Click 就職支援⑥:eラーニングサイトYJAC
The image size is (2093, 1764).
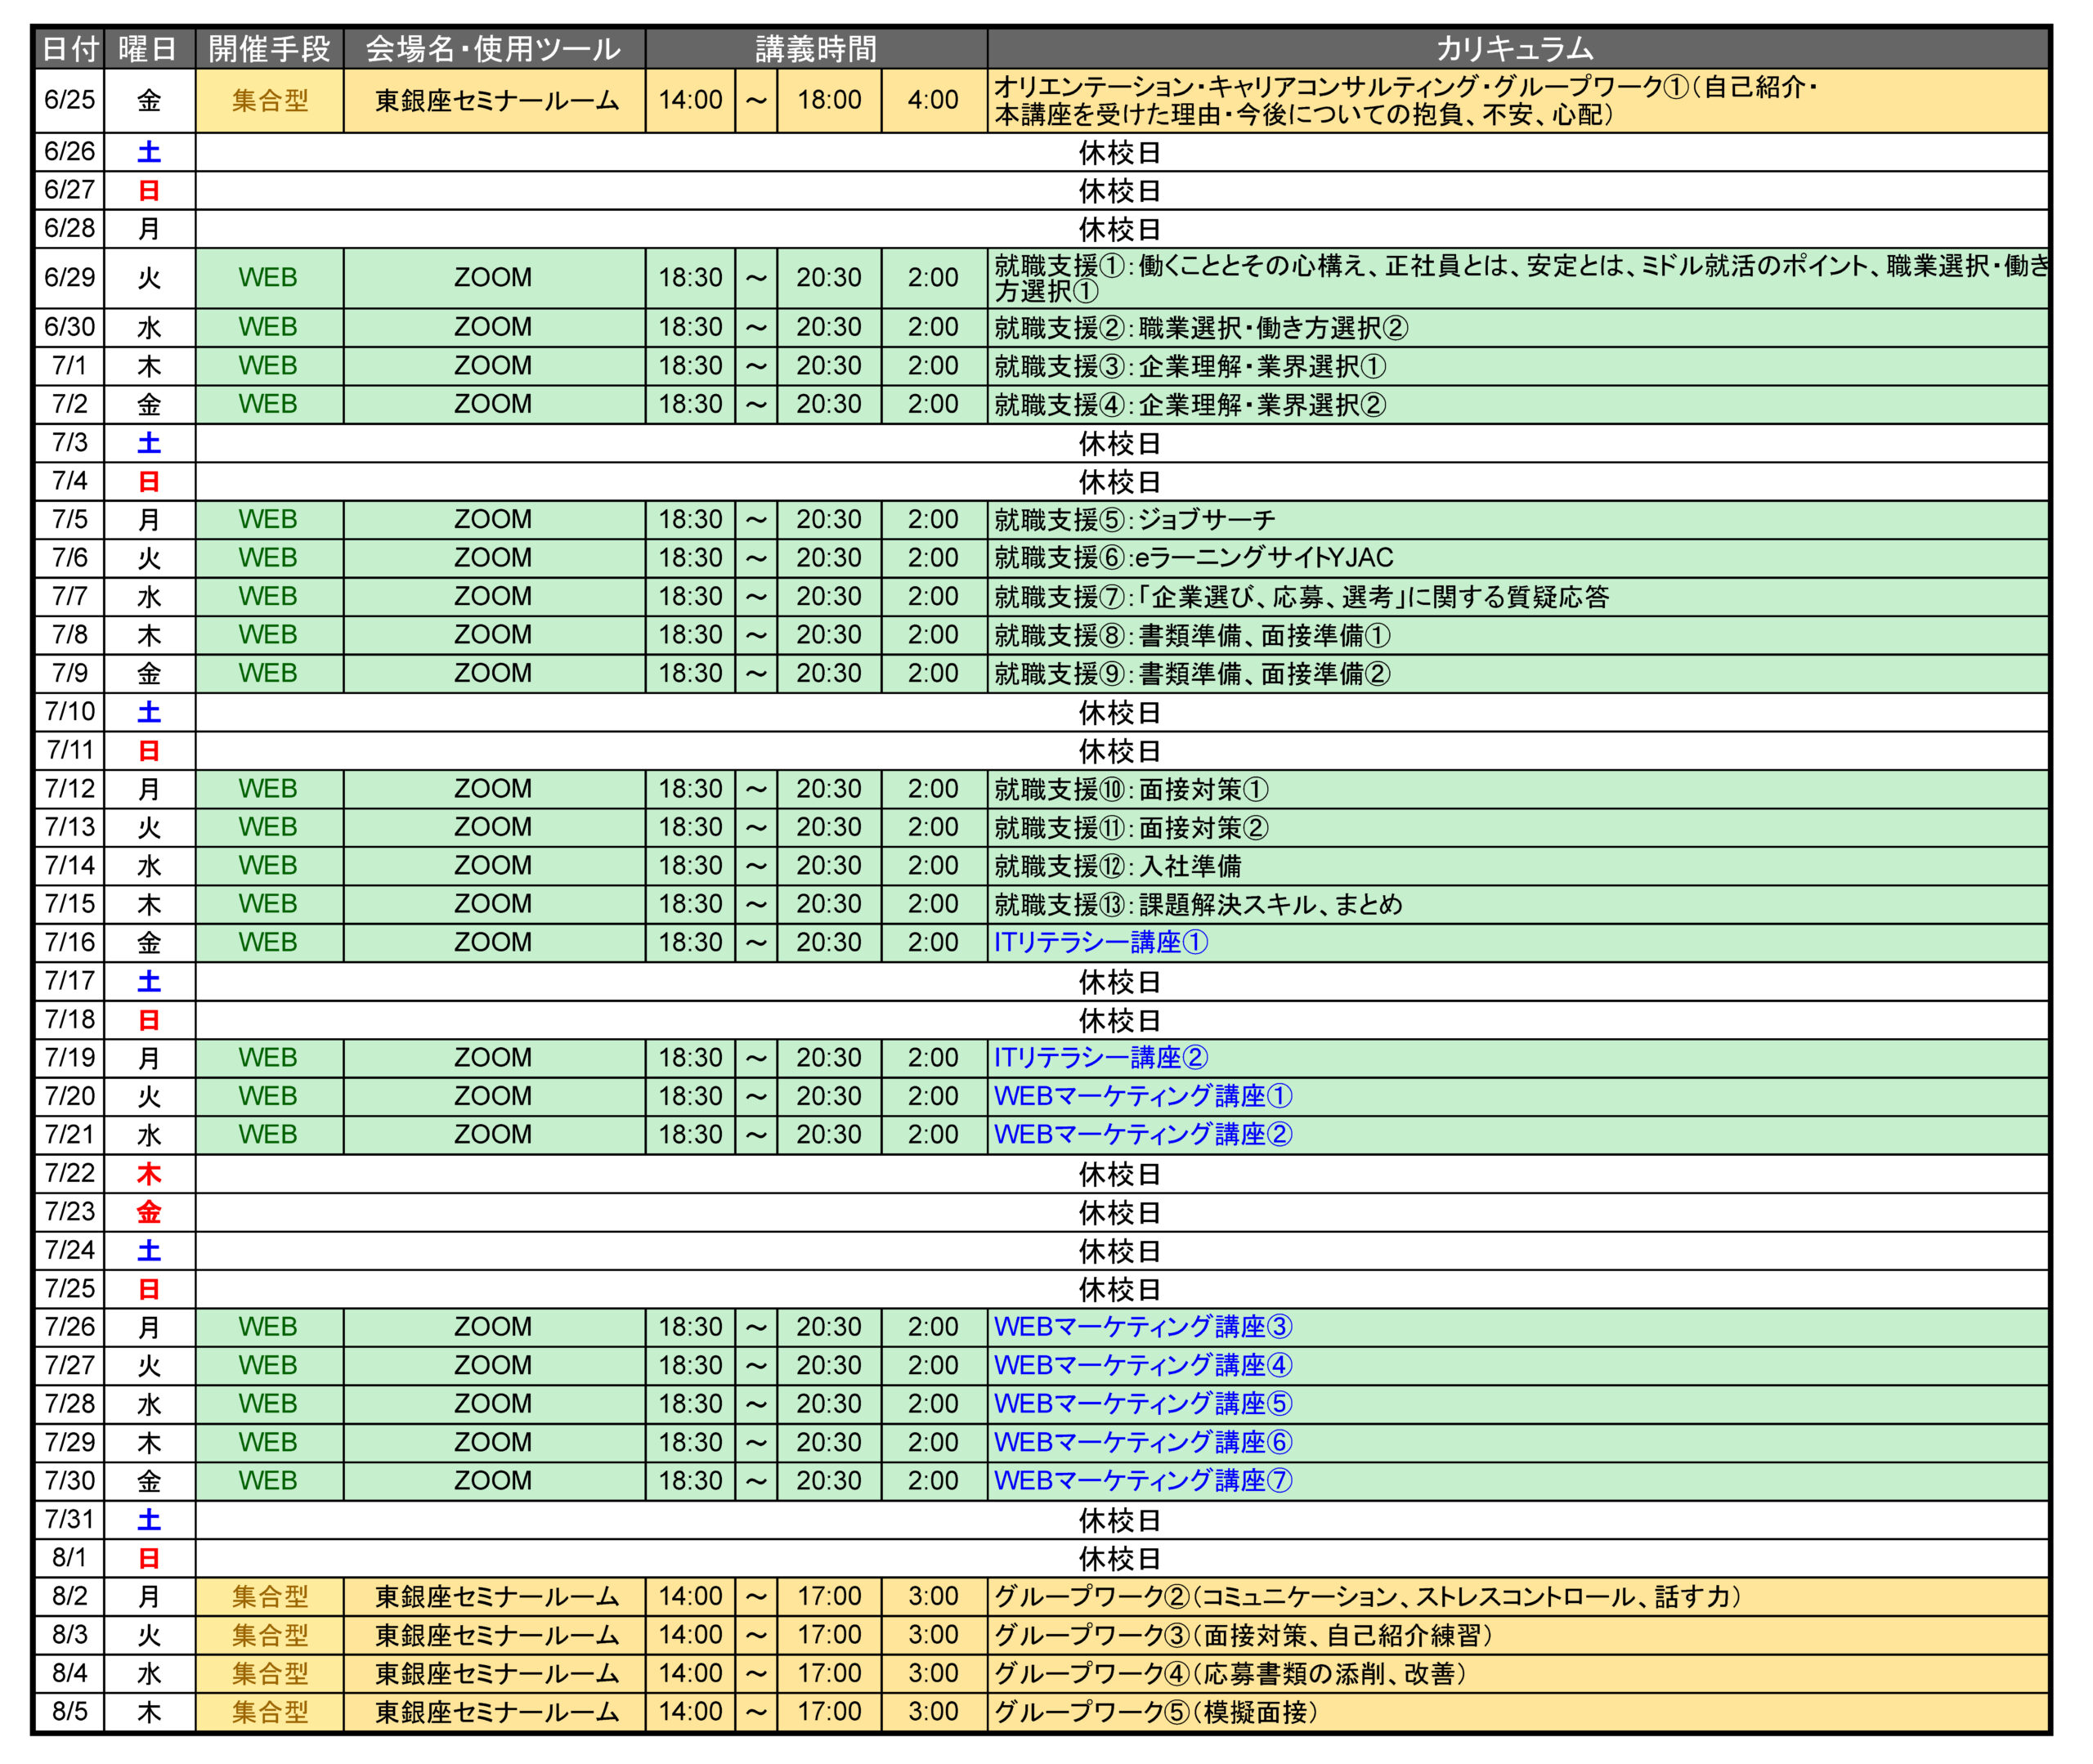(1193, 558)
